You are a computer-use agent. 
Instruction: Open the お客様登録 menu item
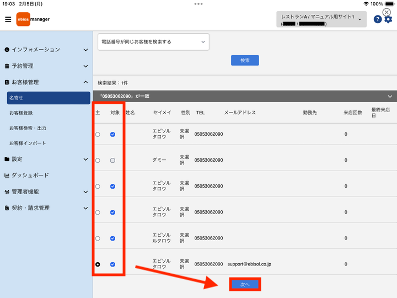coord(21,113)
